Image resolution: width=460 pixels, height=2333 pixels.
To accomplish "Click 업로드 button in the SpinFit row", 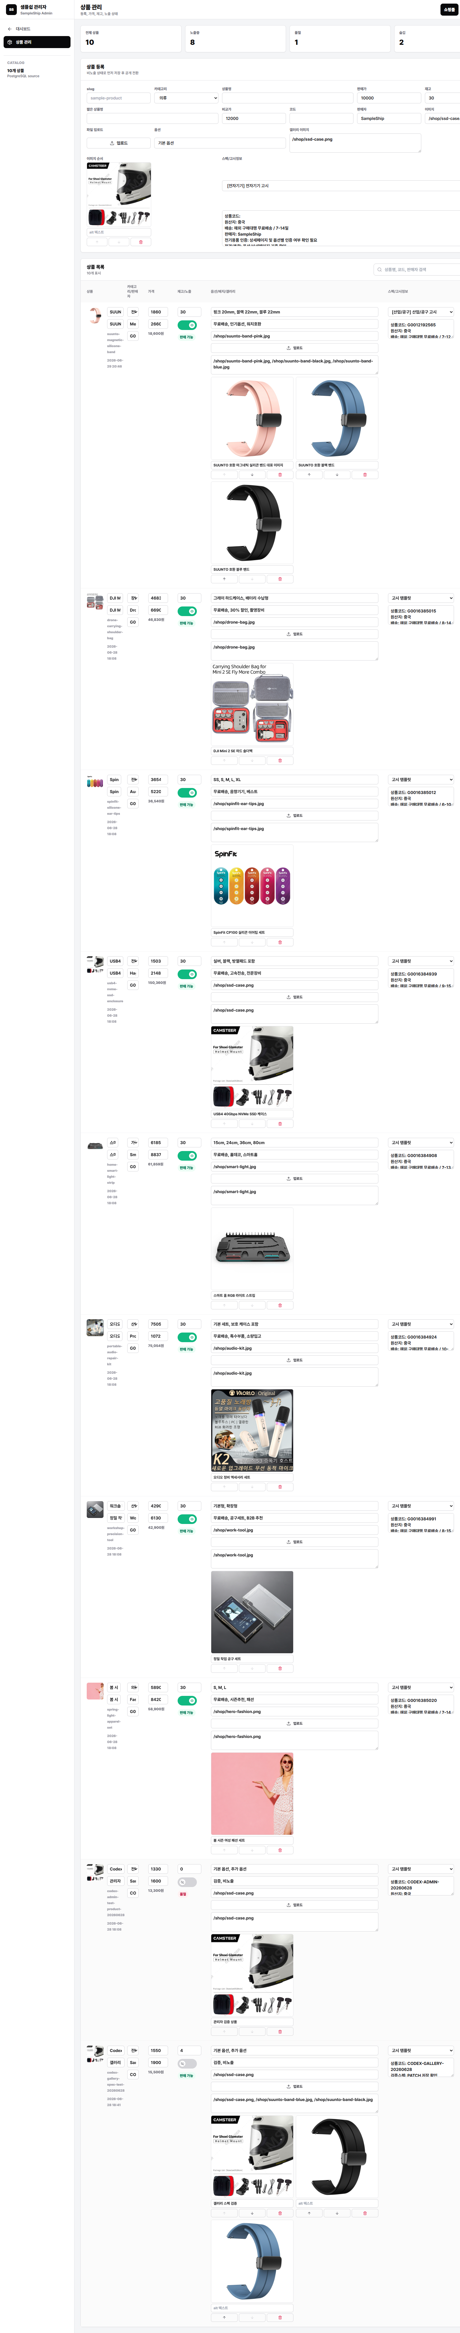I will [x=295, y=816].
